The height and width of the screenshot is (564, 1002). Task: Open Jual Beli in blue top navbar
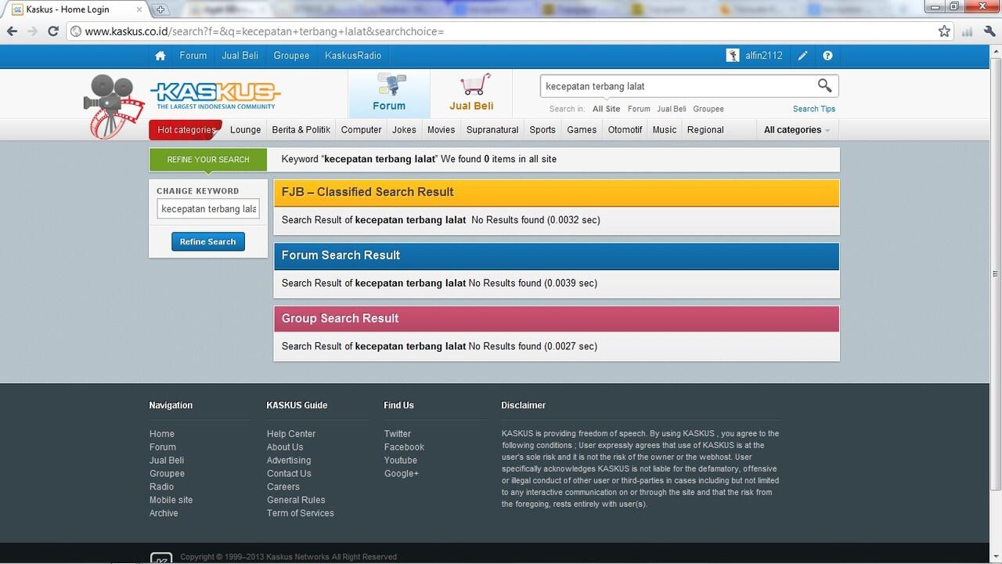pyautogui.click(x=240, y=56)
